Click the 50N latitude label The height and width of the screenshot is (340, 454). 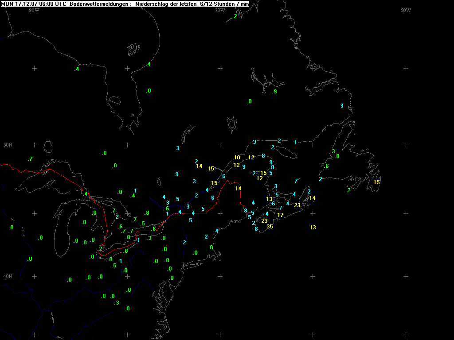[x=8, y=145]
